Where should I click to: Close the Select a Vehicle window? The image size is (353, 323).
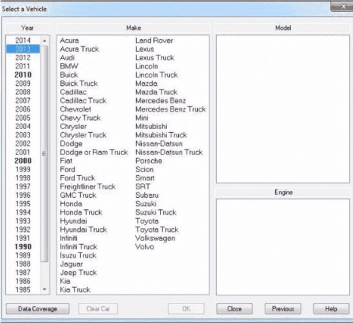344,7
